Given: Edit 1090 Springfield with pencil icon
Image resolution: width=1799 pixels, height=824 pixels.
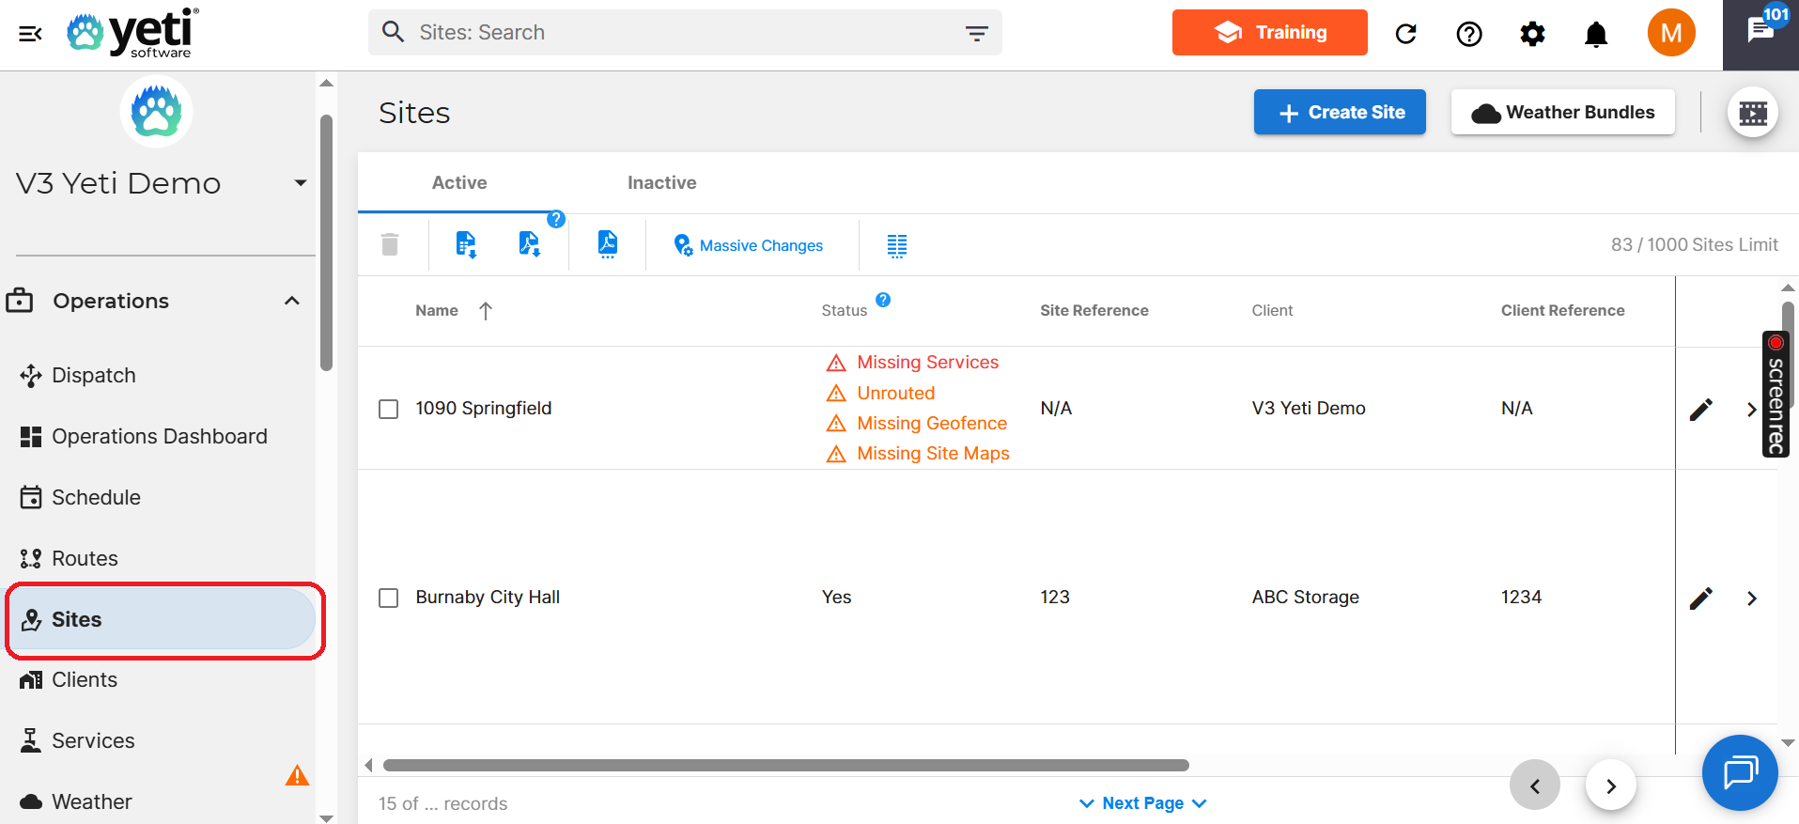Looking at the screenshot, I should click(1700, 410).
